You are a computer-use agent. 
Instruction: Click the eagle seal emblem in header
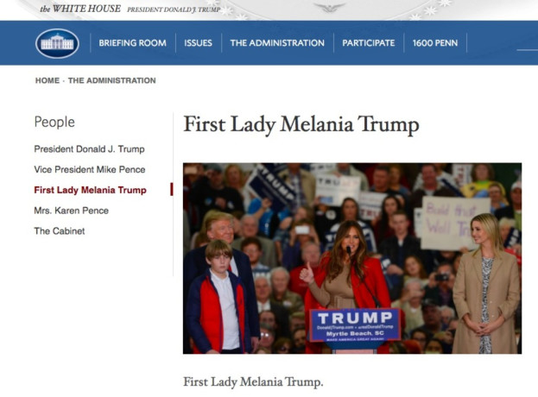coord(329,8)
